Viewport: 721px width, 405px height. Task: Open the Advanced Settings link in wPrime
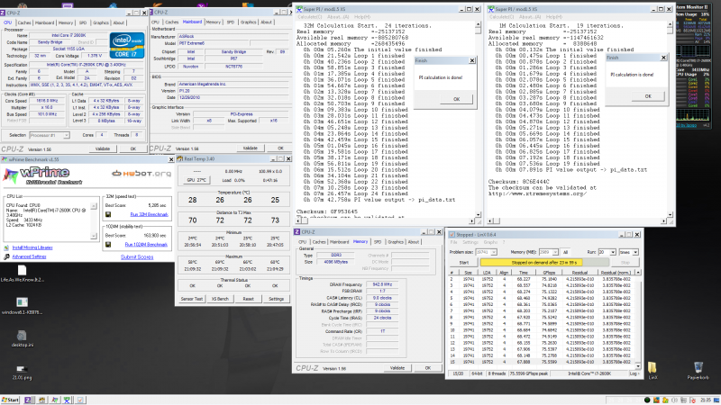(29, 256)
